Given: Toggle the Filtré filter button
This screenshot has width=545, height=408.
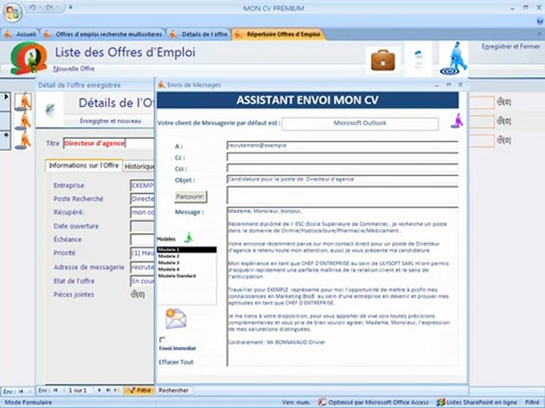Looking at the screenshot, I should click(x=140, y=390).
